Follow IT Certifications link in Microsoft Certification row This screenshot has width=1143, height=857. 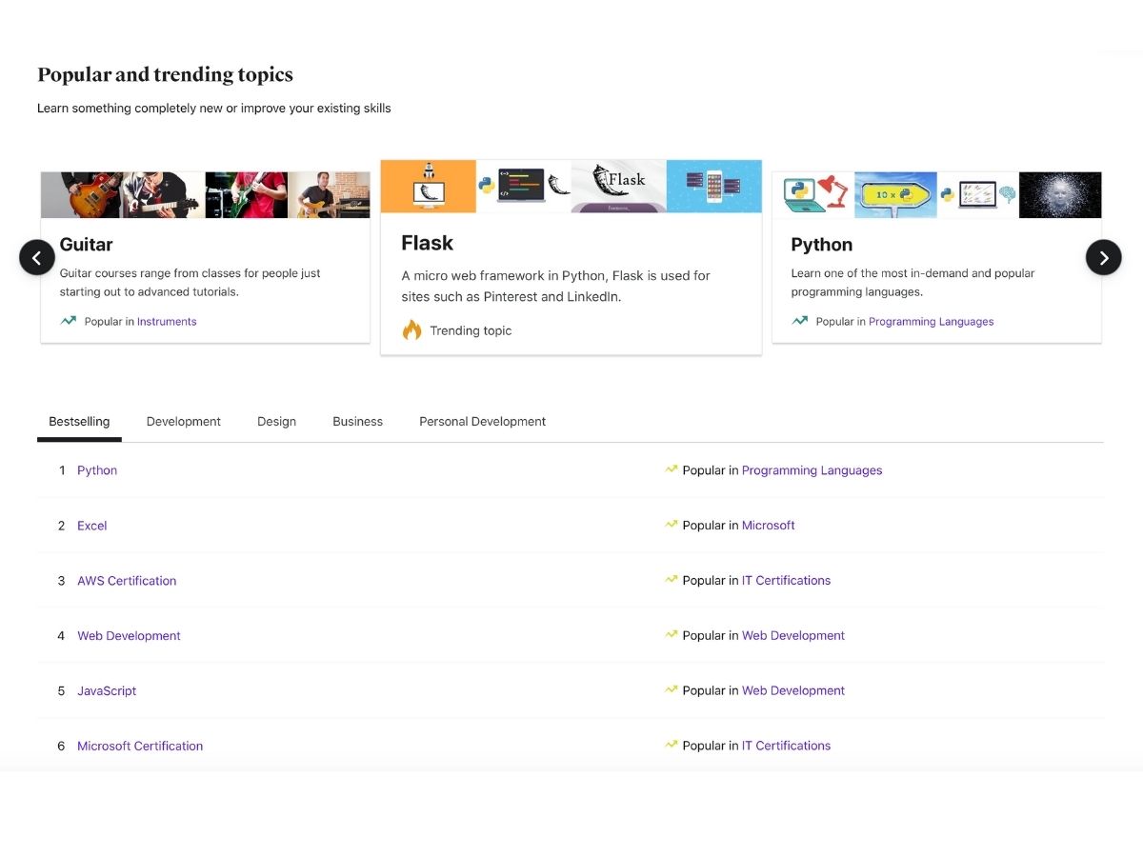[786, 747]
